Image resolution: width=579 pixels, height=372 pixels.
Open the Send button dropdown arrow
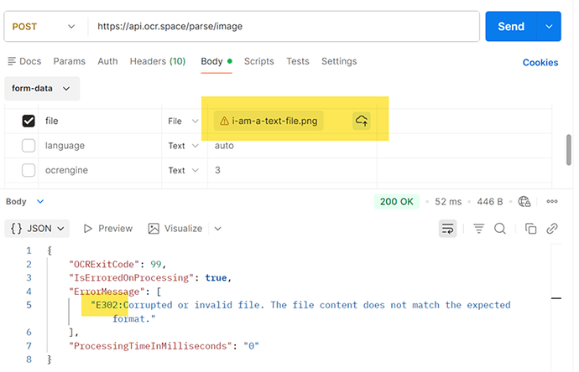[x=549, y=27]
